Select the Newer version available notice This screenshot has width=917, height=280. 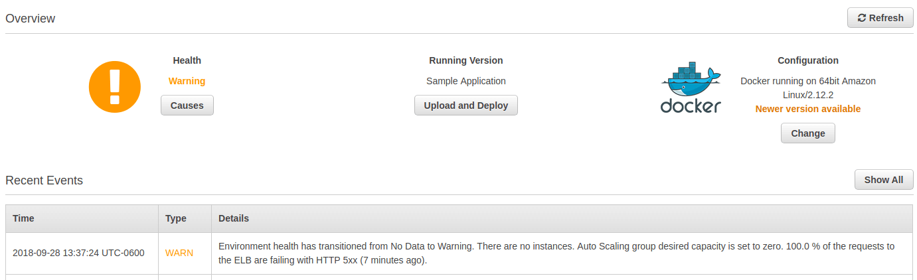click(x=807, y=109)
